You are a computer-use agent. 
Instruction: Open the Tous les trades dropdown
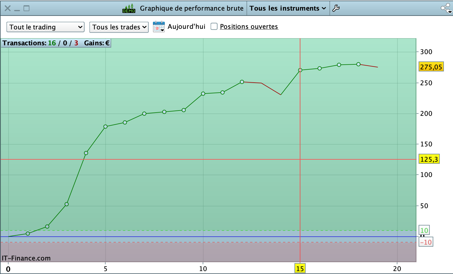[119, 27]
